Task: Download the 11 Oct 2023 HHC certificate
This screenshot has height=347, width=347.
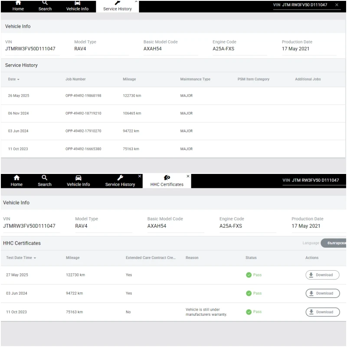Action: click(322, 312)
